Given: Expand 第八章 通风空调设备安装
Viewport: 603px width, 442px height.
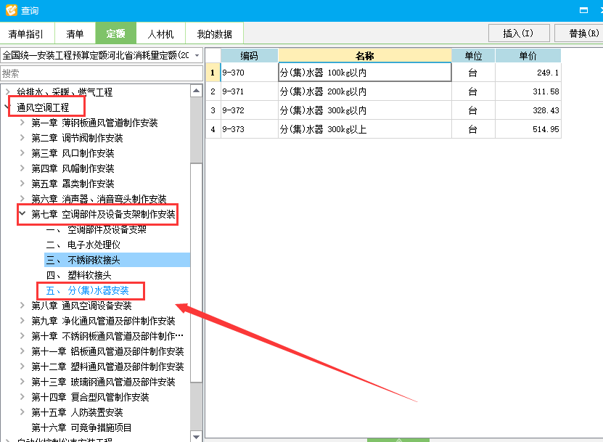Looking at the screenshot, I should point(22,305).
